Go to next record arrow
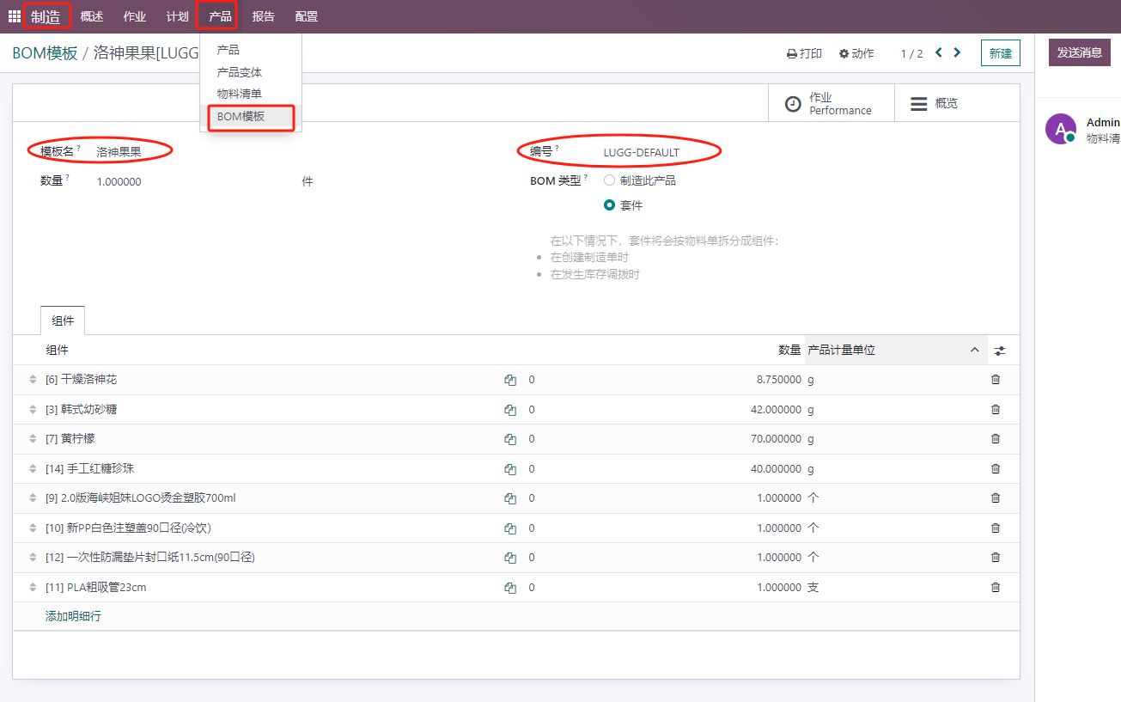Viewport: 1121px width, 702px height. [x=958, y=53]
